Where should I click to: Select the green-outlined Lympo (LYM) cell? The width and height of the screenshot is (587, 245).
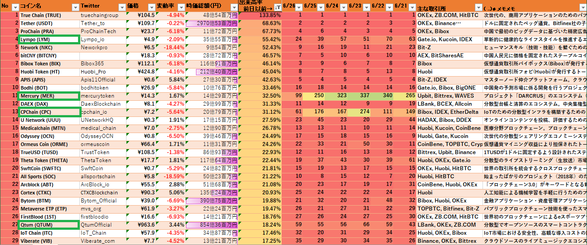49,39
